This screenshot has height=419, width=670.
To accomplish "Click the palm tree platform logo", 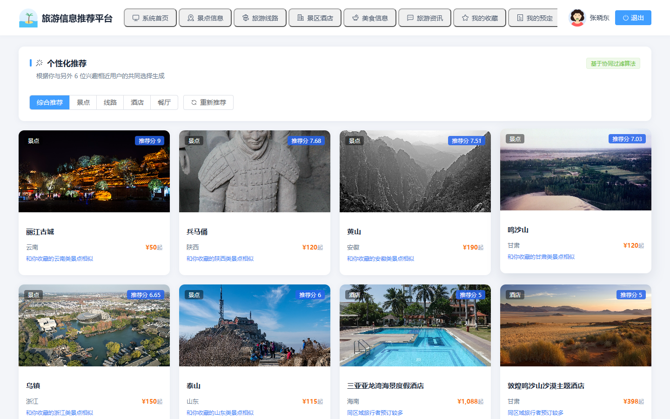I will pos(28,18).
